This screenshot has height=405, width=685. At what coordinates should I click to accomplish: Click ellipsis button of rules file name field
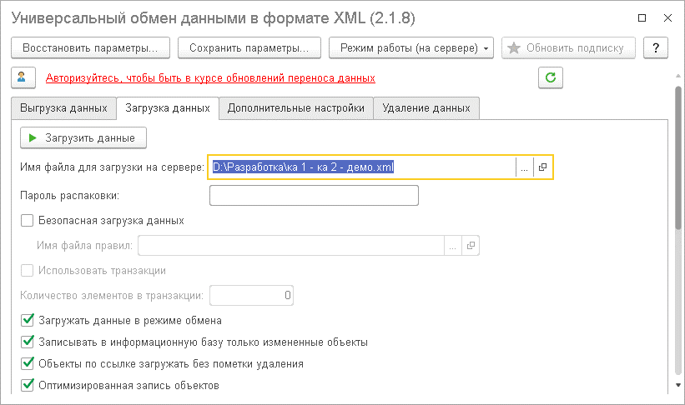click(x=452, y=245)
